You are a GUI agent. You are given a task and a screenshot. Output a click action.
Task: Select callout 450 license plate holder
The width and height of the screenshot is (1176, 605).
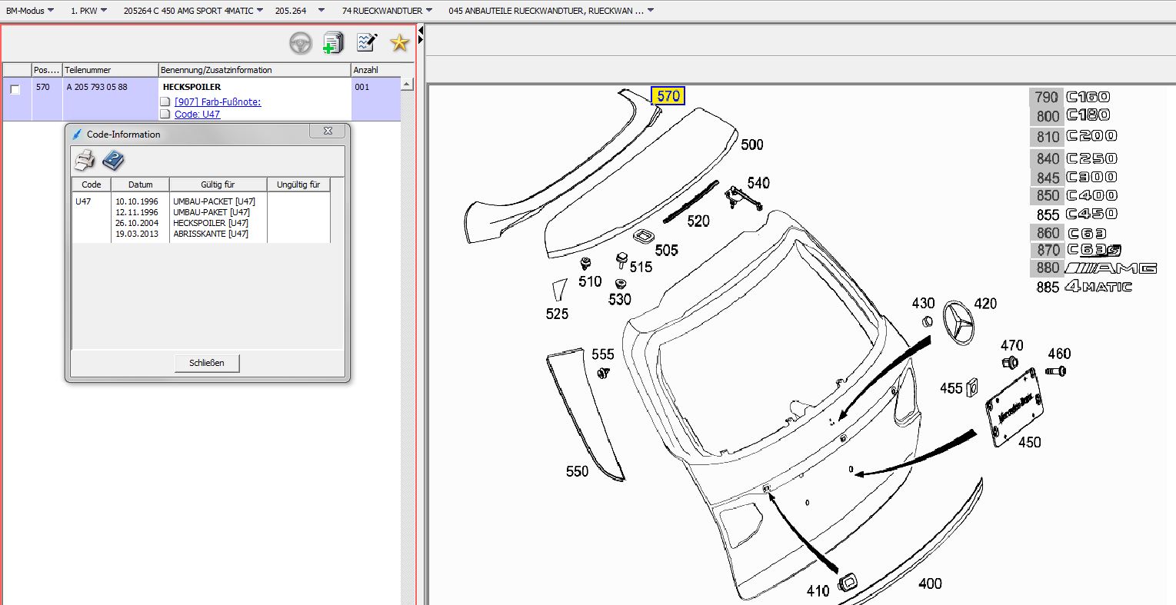(1030, 442)
